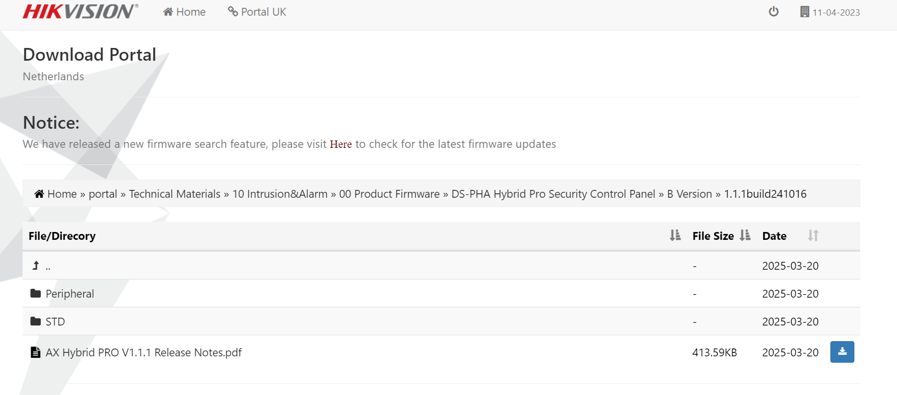Viewport: 897px width, 395px height.
Task: Go to Home in top navigation
Action: point(185,12)
